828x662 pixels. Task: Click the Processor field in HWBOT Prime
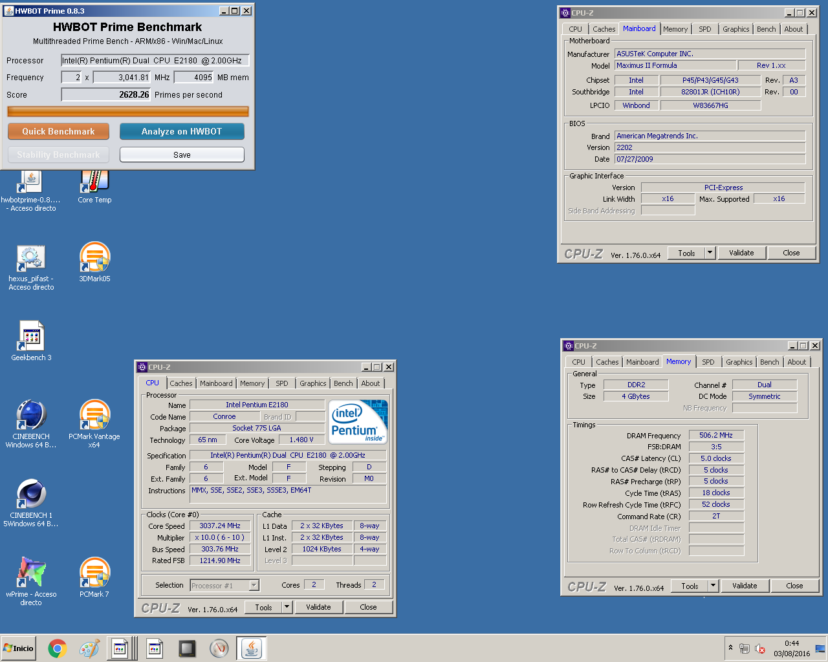click(155, 60)
